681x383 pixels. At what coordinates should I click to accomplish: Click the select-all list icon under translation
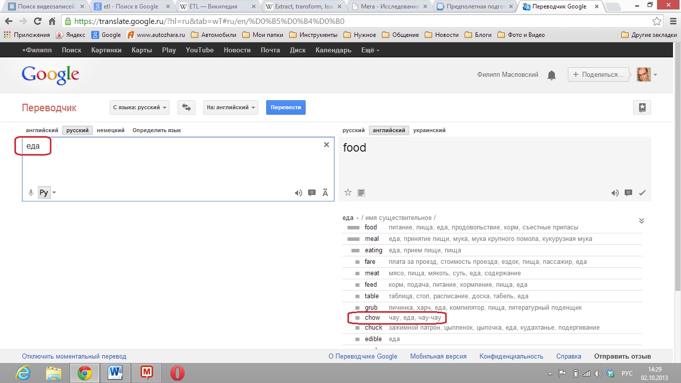(361, 192)
